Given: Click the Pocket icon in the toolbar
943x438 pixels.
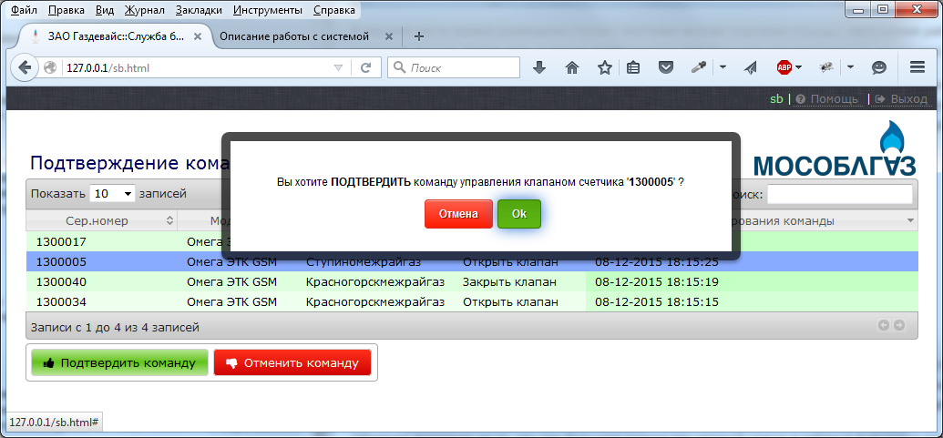Looking at the screenshot, I should click(666, 67).
